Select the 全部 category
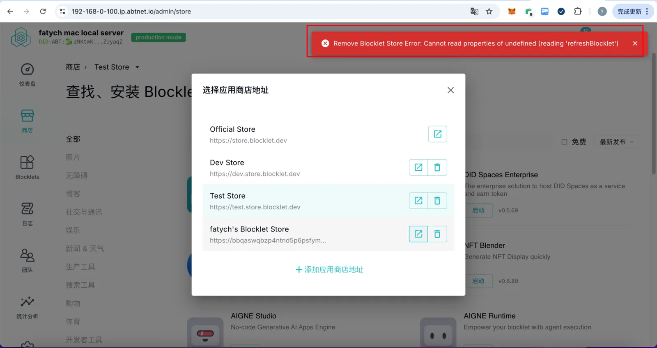The width and height of the screenshot is (657, 348). 73,139
